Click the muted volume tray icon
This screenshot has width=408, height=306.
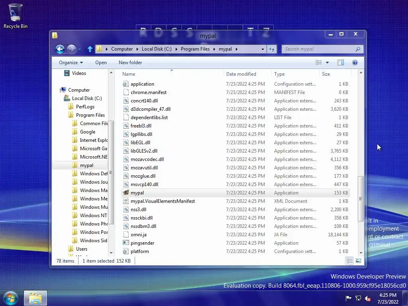coord(368,298)
